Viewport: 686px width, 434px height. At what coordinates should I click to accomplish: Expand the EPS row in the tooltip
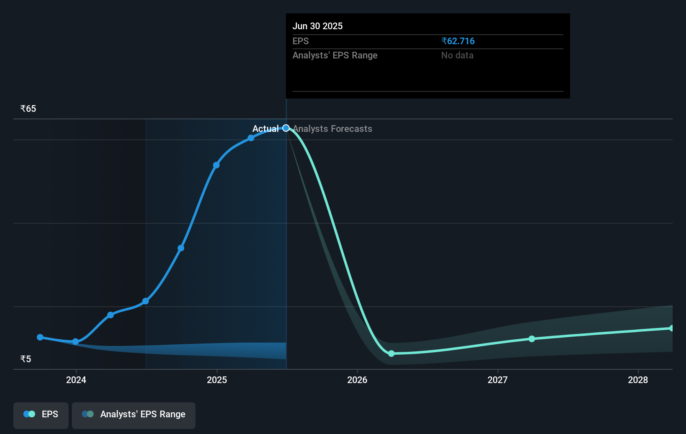300,41
